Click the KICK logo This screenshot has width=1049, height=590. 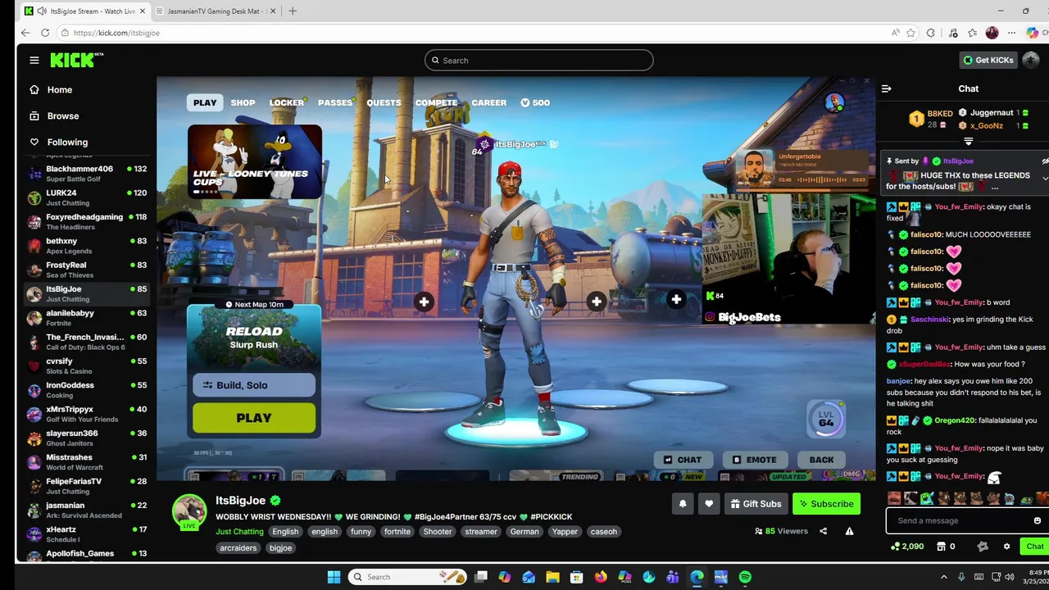[x=76, y=60]
